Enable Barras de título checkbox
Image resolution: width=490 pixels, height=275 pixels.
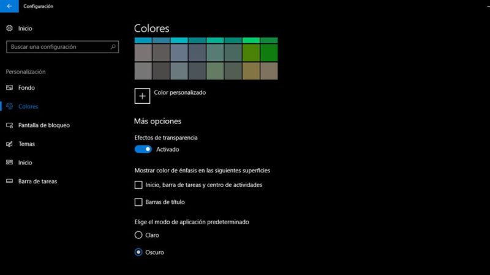pos(138,202)
